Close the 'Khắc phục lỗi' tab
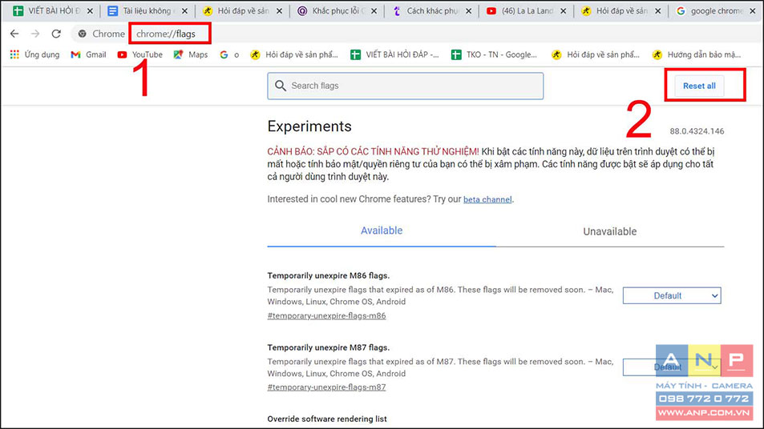764x429 pixels. [374, 10]
